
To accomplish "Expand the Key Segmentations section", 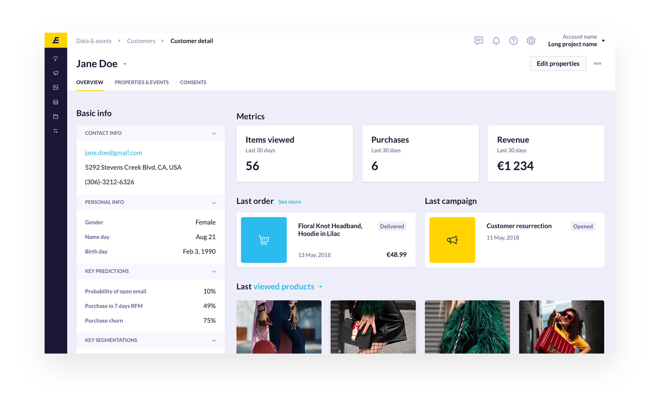I will pos(213,340).
